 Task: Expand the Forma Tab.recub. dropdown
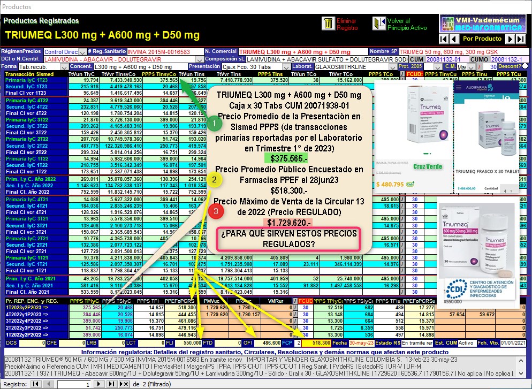coord(64,66)
